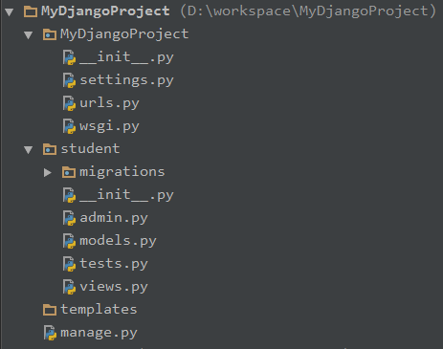Viewport: 443px width, 349px height.
Task: Click the urls.py Python file icon
Action: click(69, 103)
